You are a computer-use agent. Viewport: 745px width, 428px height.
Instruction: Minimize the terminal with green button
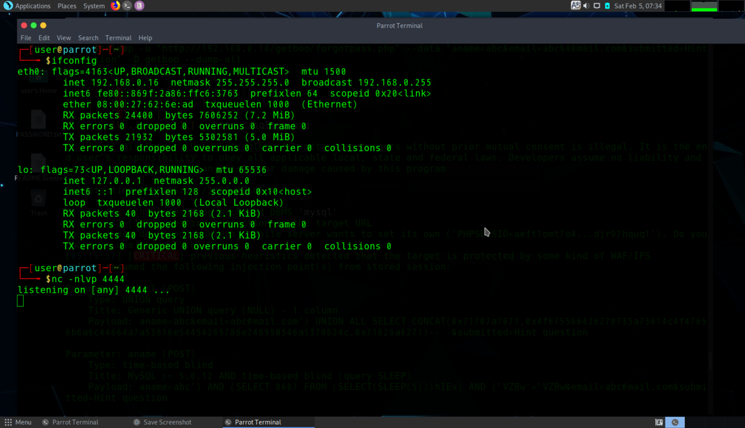pos(34,25)
